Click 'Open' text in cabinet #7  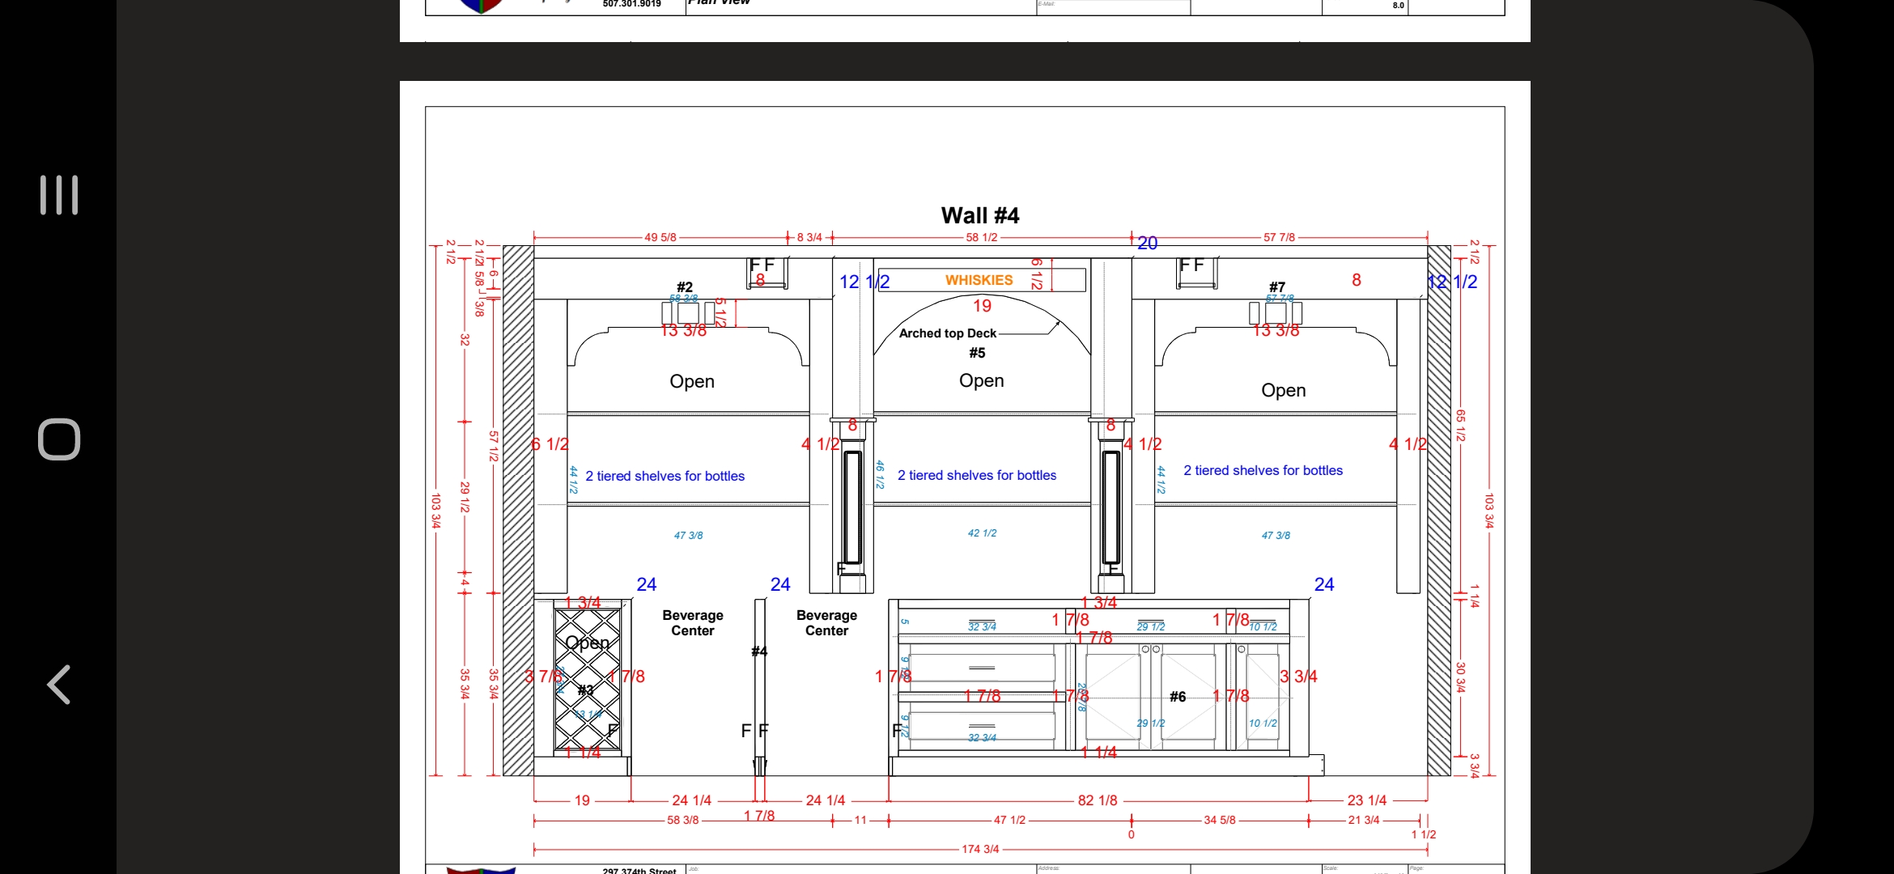[1283, 390]
